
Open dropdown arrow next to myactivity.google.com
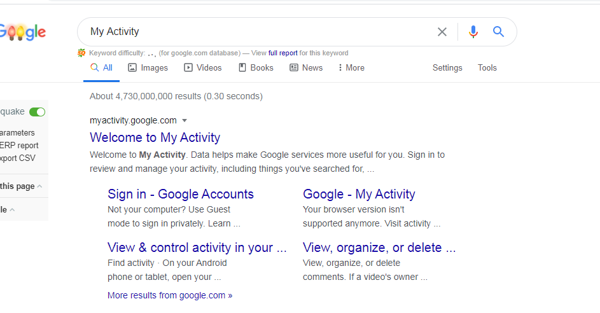(x=185, y=120)
